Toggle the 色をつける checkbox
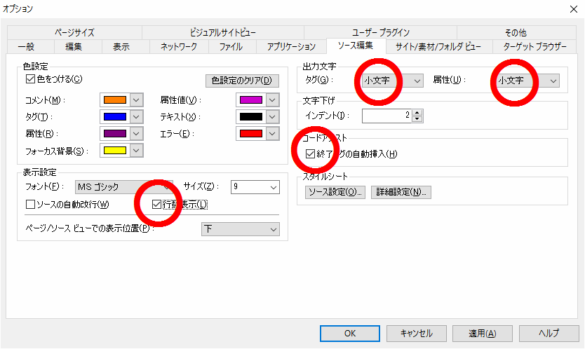 point(30,79)
